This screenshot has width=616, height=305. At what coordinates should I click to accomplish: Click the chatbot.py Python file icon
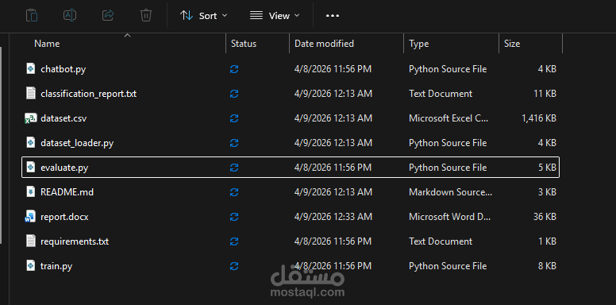tap(30, 69)
